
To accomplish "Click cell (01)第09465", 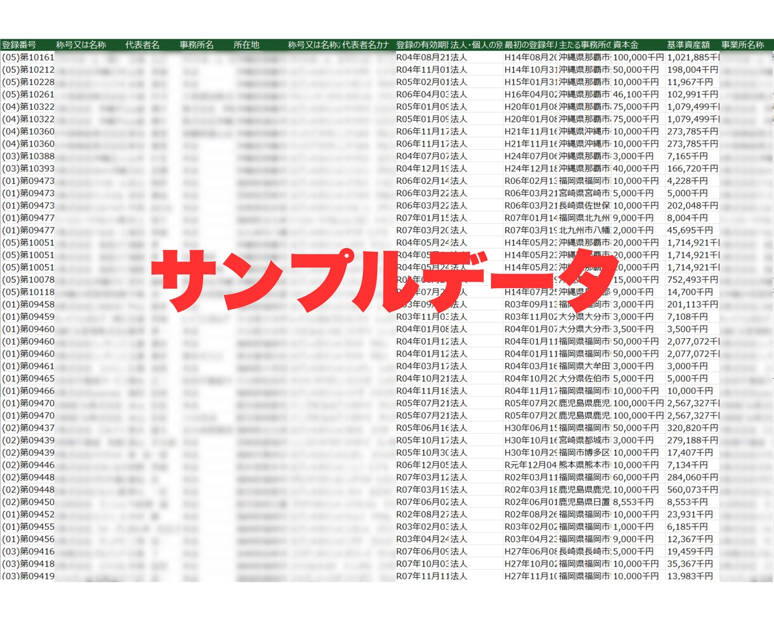I will point(27,379).
